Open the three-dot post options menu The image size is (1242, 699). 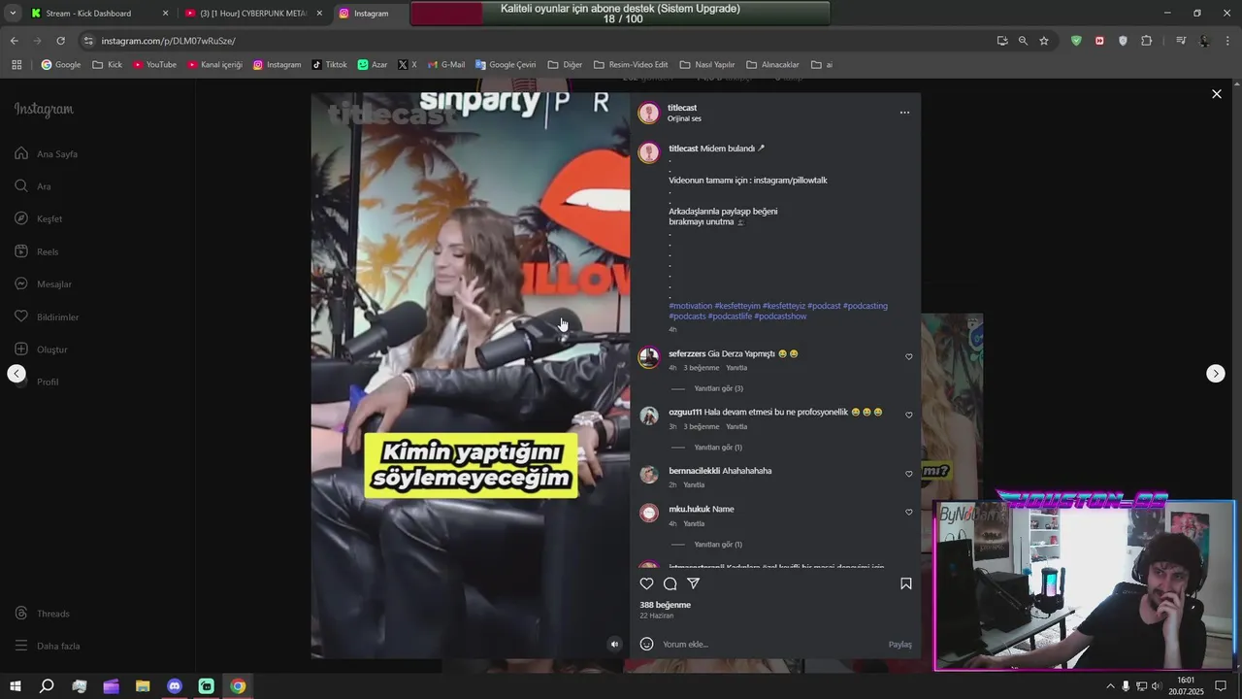coord(904,113)
